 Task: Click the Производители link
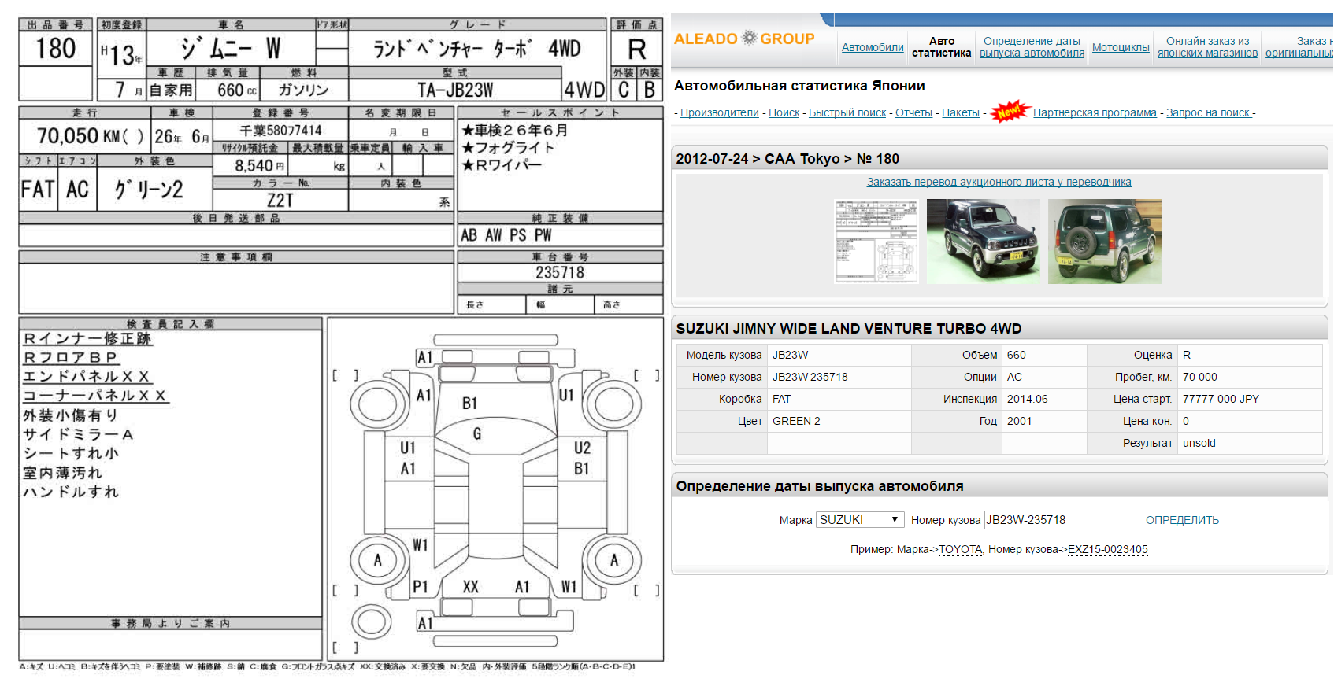pos(720,113)
